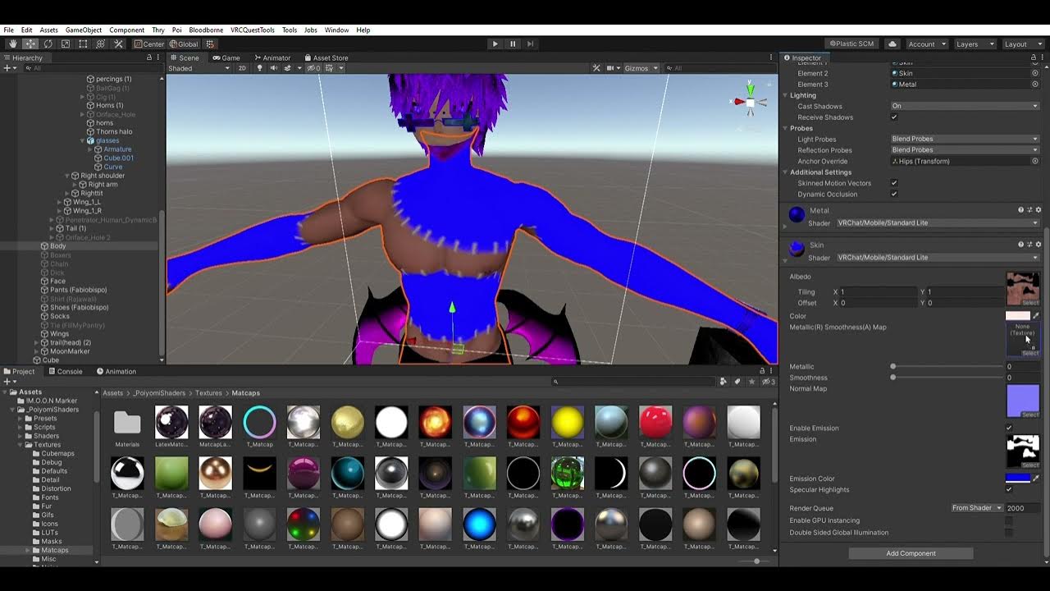1050x591 pixels.
Task: Switch to the Animator tab
Action: [x=272, y=57]
